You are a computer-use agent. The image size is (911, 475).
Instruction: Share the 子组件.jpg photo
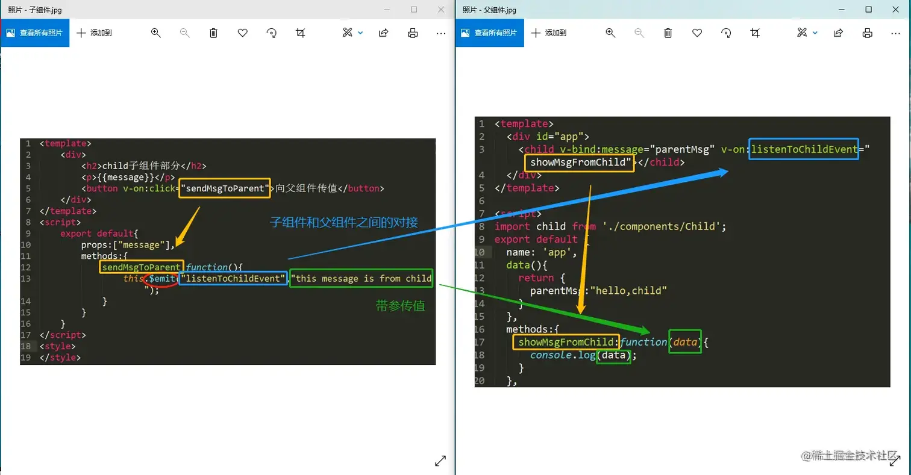(x=383, y=33)
